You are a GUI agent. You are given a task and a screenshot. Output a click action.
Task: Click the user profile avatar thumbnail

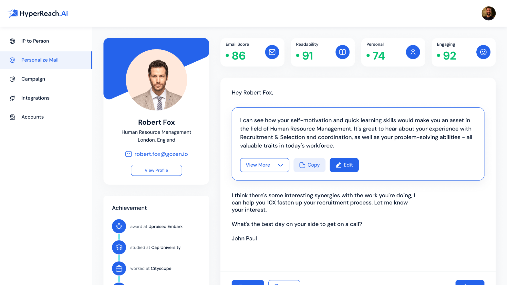click(488, 13)
